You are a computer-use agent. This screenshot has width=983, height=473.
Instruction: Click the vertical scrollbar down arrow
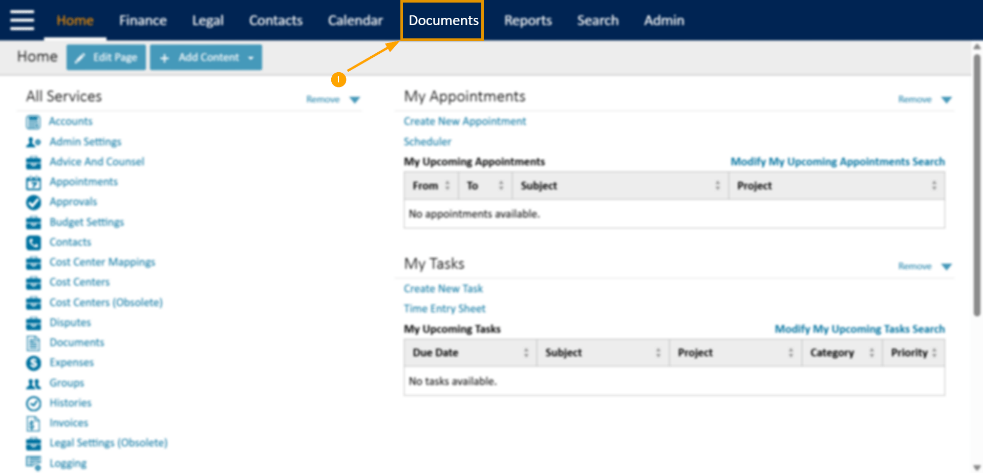[x=977, y=466]
